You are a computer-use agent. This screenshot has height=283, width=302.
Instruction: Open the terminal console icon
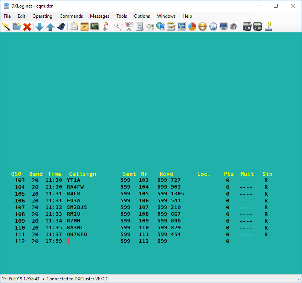(x=95, y=26)
